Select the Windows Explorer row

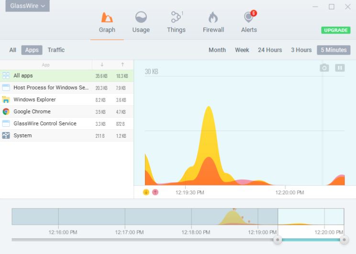tap(67, 99)
